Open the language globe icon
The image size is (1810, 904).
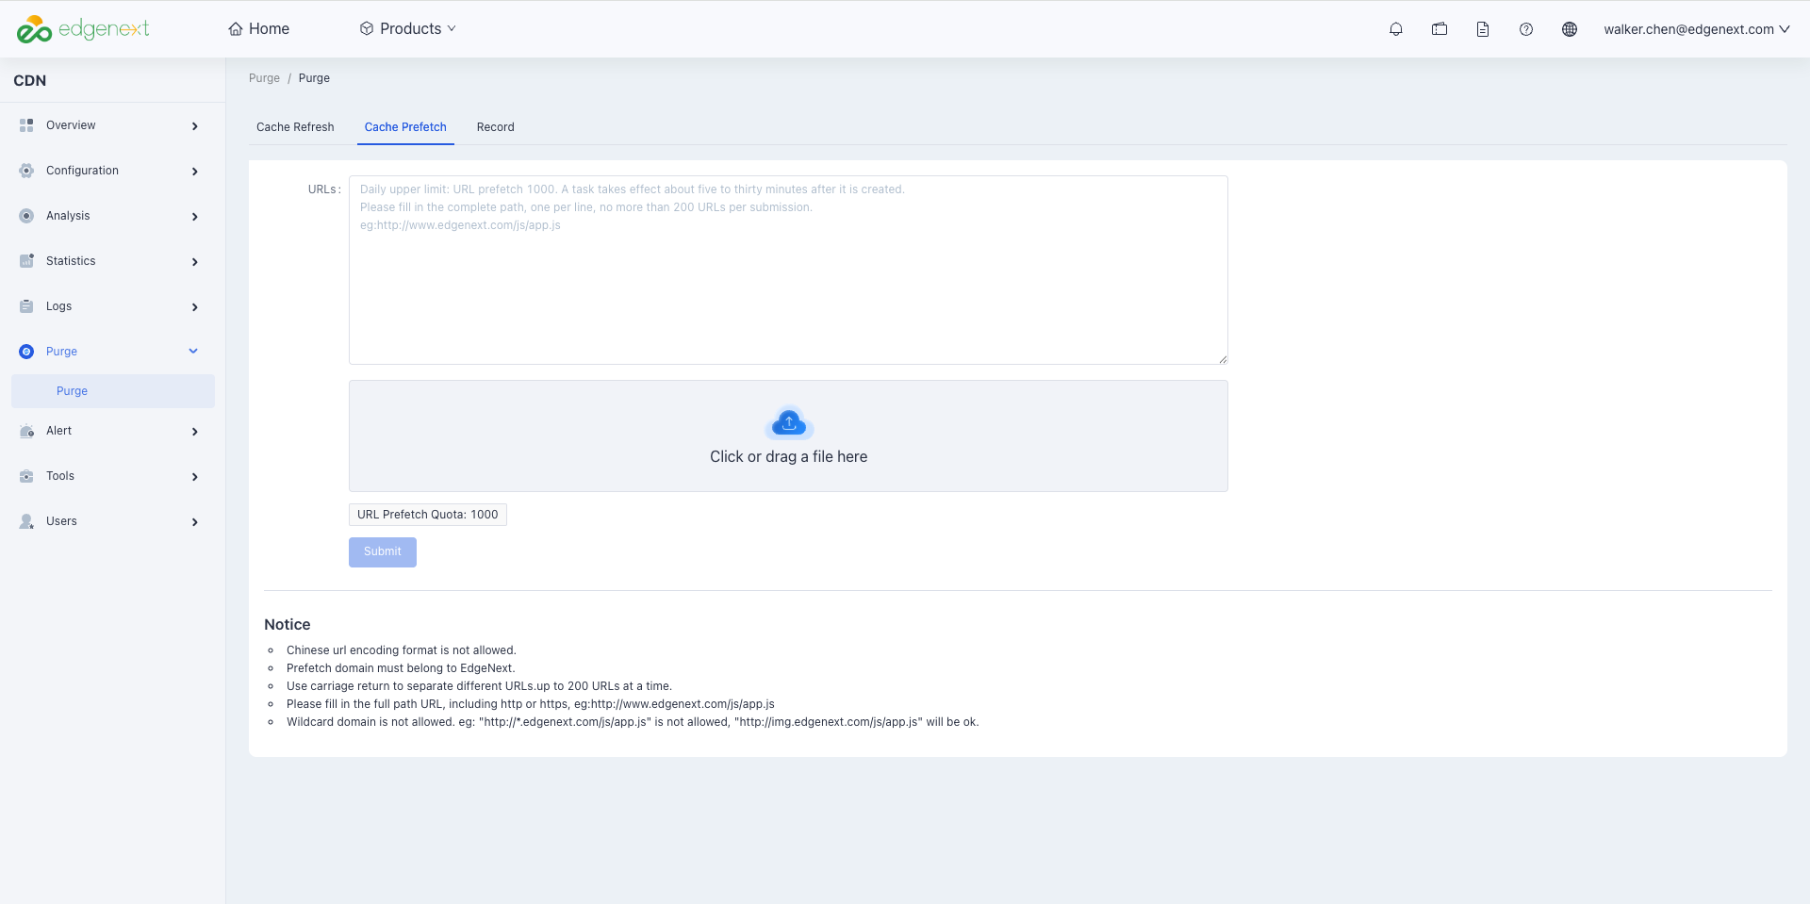pyautogui.click(x=1570, y=29)
